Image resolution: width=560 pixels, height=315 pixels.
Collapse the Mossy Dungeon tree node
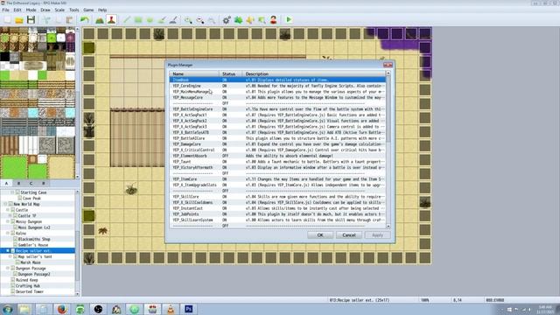8,221
